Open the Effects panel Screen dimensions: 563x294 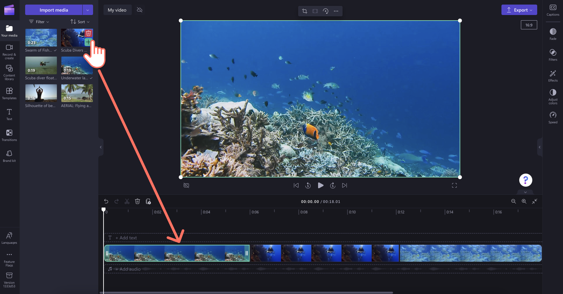[x=553, y=76]
